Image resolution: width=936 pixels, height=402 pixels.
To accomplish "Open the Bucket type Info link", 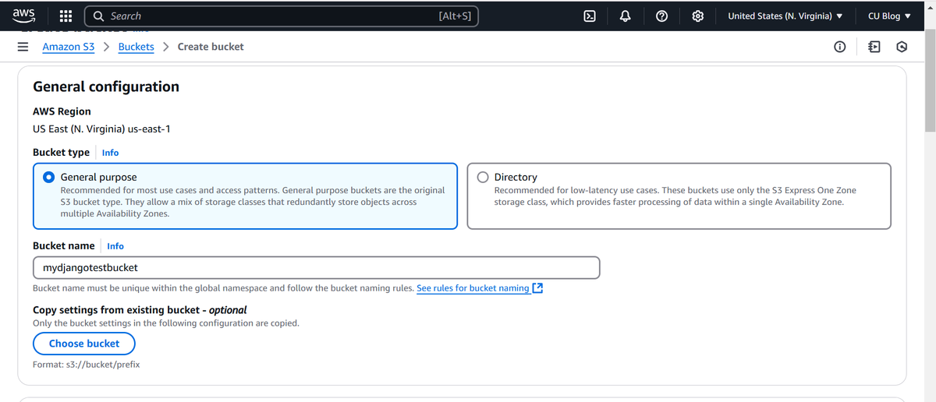I will 111,153.
